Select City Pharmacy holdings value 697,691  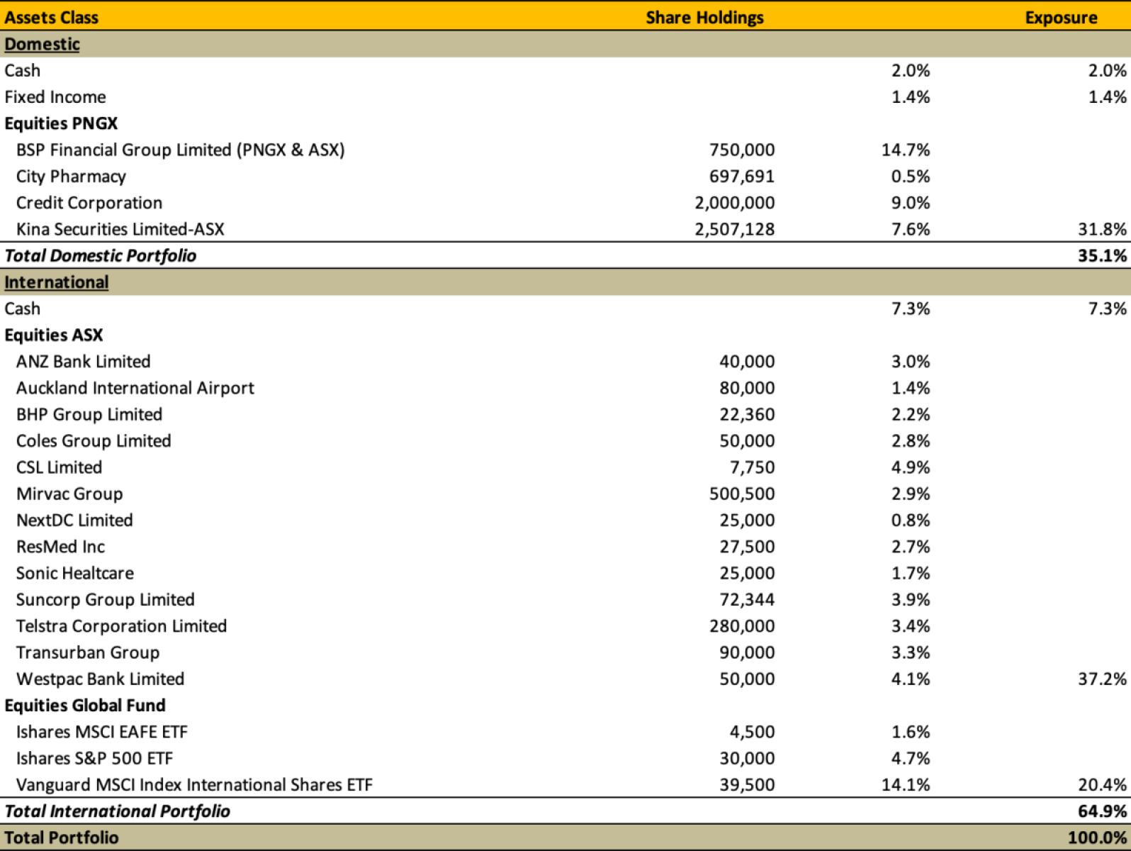tap(742, 177)
